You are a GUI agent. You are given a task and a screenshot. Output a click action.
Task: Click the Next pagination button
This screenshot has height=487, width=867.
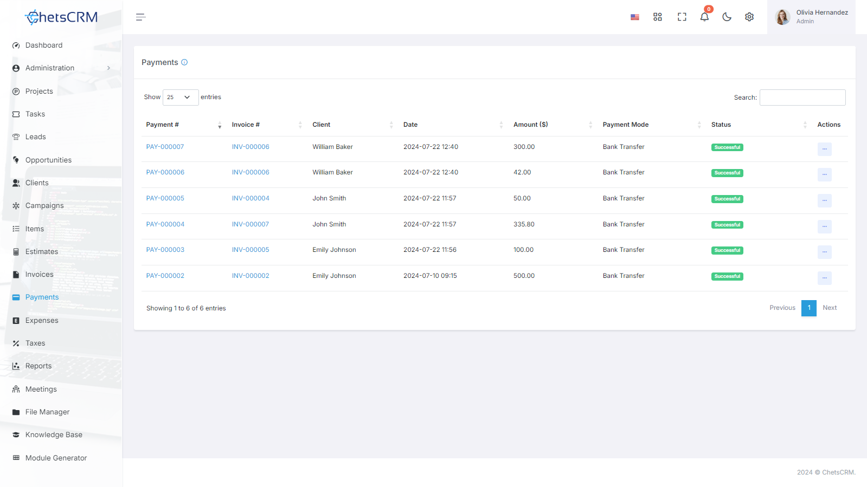click(x=830, y=308)
